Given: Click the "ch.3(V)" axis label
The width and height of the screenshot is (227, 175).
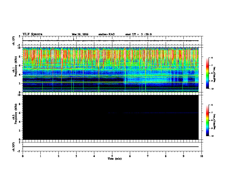Looking at the screenshot, I should 14,147.
